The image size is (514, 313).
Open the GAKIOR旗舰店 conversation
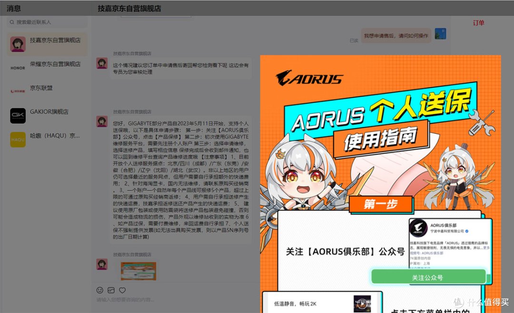click(47, 115)
